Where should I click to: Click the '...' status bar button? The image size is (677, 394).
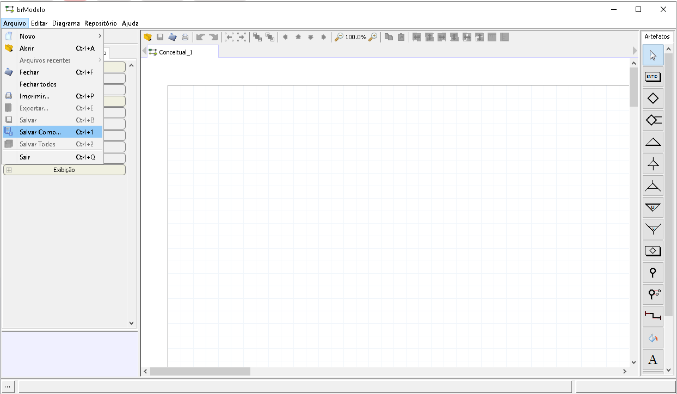pyautogui.click(x=8, y=386)
